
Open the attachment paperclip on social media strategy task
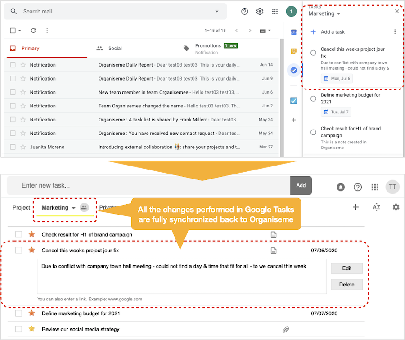click(x=286, y=329)
